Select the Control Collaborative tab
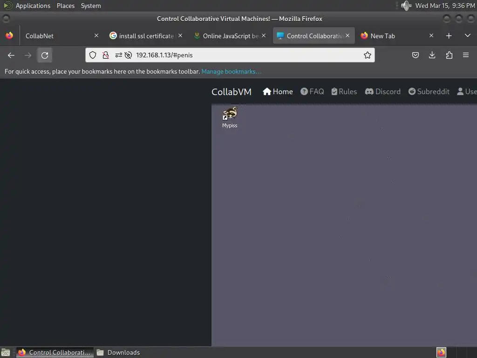 [314, 36]
